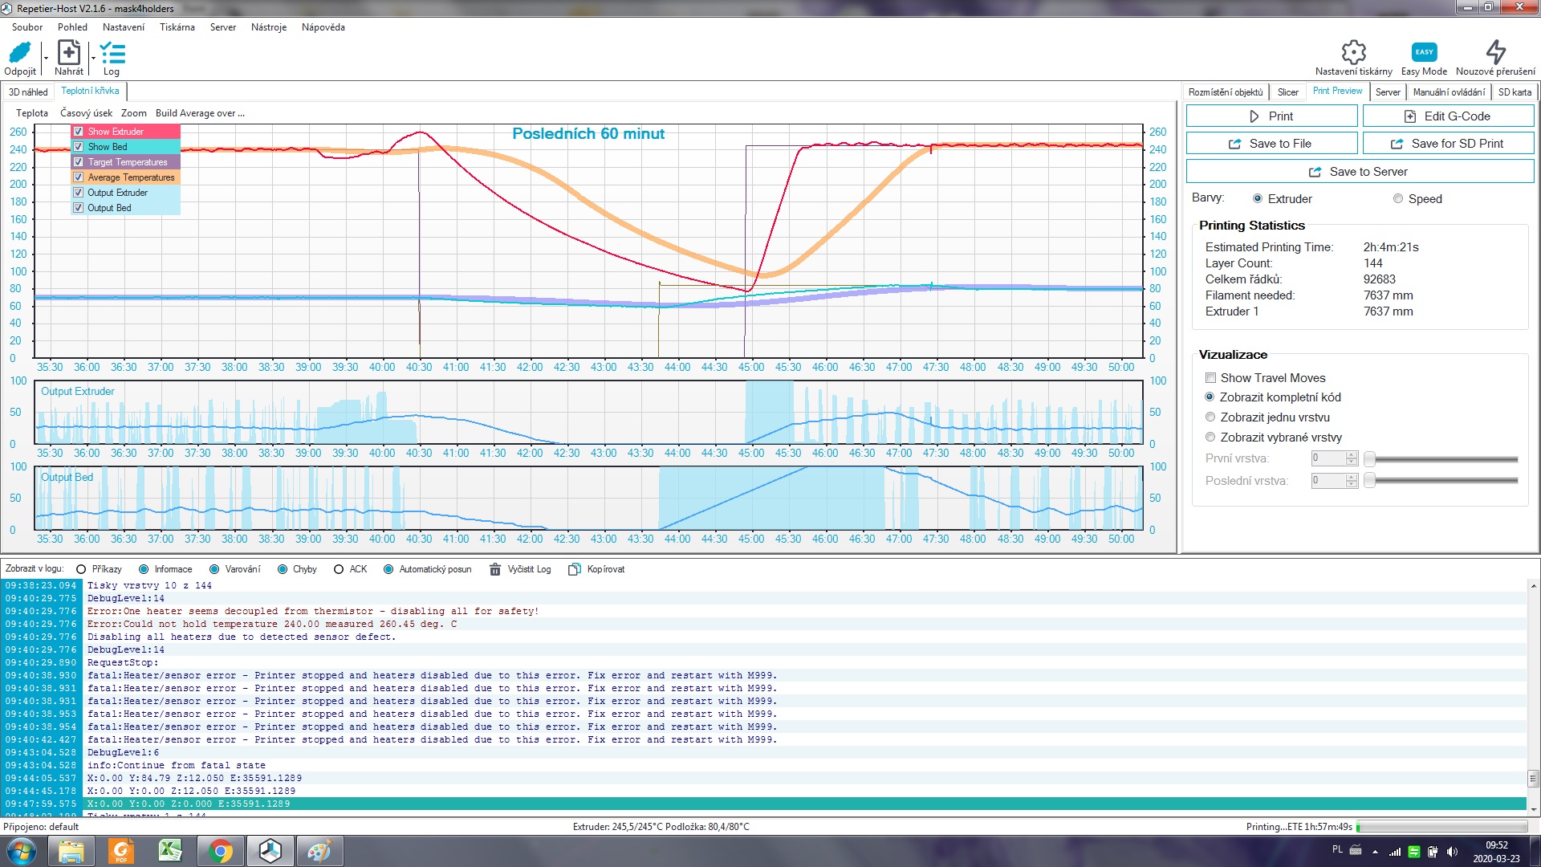Switch to the Manuální ovládání tab
This screenshot has height=867, width=1541.
[1448, 92]
